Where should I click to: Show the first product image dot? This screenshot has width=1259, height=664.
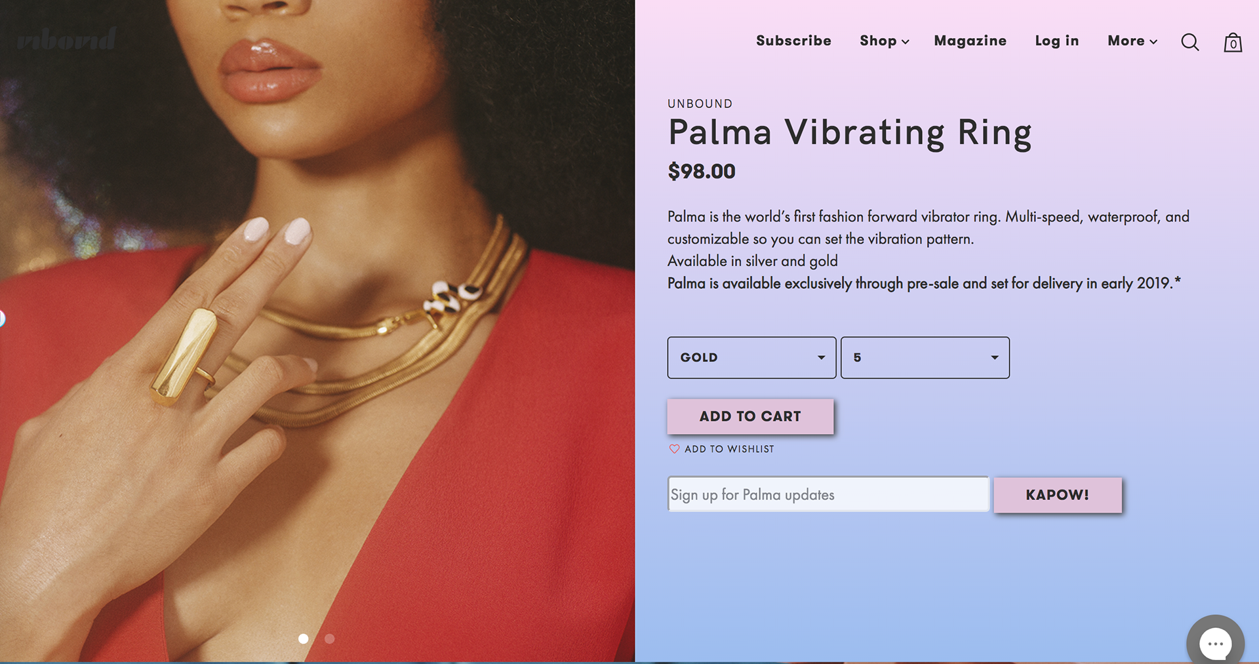point(303,638)
